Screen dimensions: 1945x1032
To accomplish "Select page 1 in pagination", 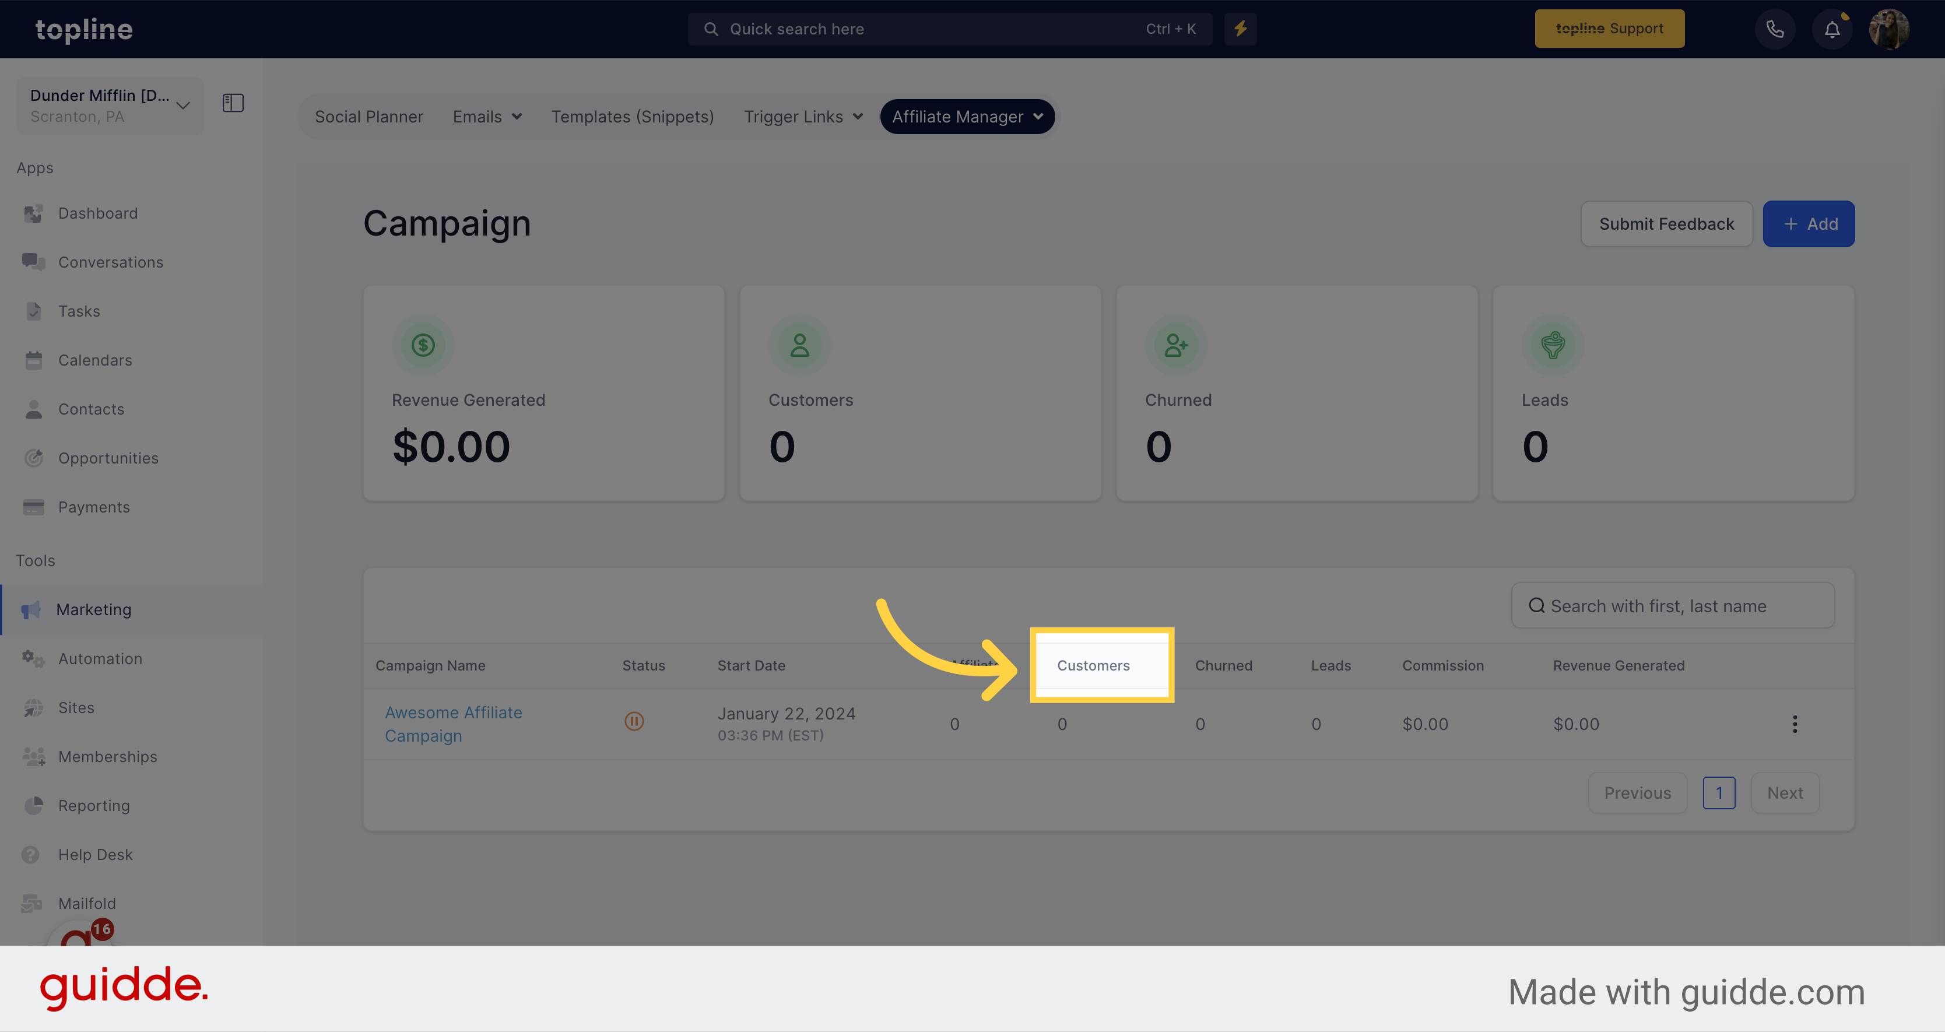I will point(1718,794).
